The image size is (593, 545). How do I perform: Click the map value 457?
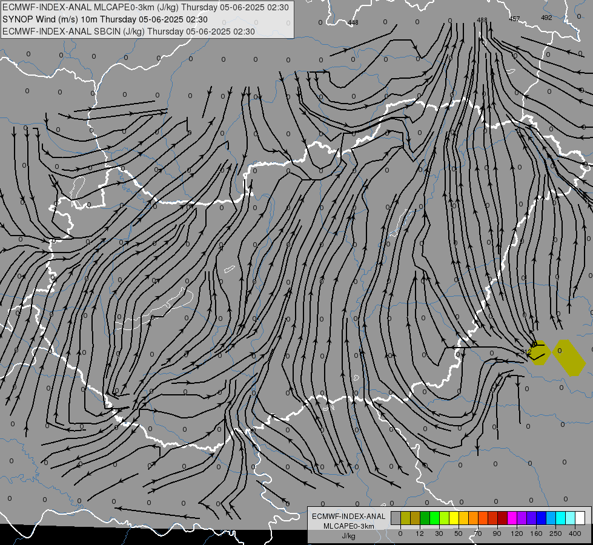click(x=514, y=19)
